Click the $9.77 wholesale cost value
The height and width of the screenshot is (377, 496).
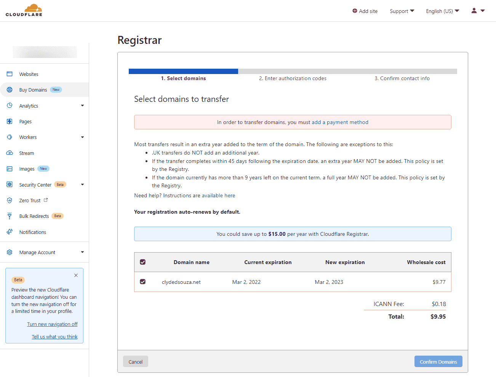439,282
